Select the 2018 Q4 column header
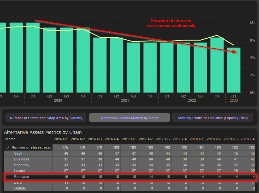This screenshot has height=193, width=259. [x=248, y=139]
